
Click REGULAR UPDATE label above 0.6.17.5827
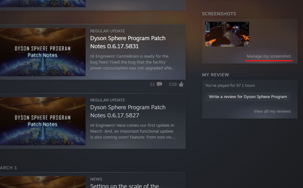point(107,100)
